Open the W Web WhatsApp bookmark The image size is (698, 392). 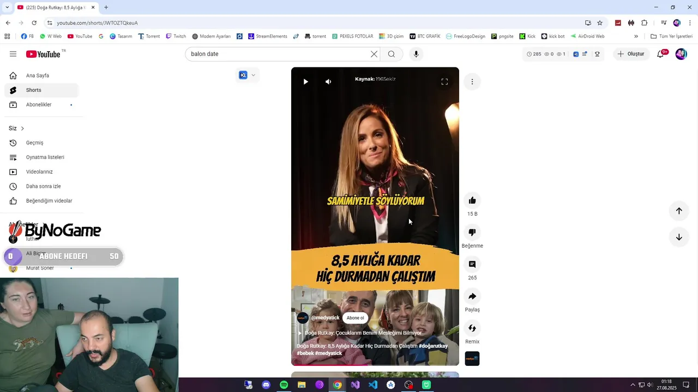coord(50,36)
